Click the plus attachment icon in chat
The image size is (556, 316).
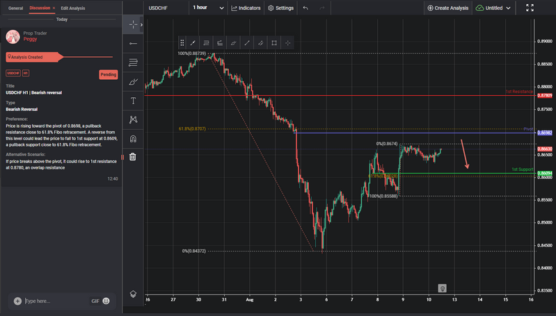click(x=17, y=301)
